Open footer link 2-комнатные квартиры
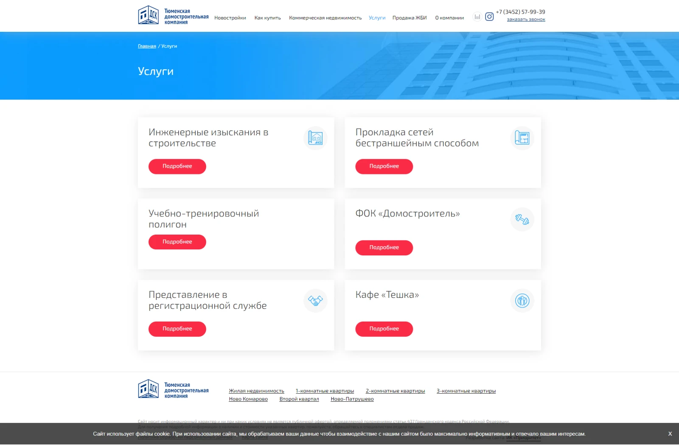Screen dimensions: 679x448 click(395, 391)
